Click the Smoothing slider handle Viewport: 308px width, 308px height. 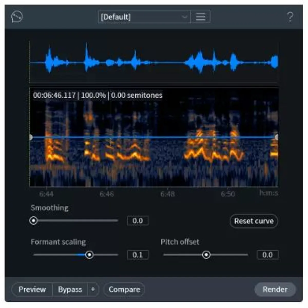tap(33, 220)
